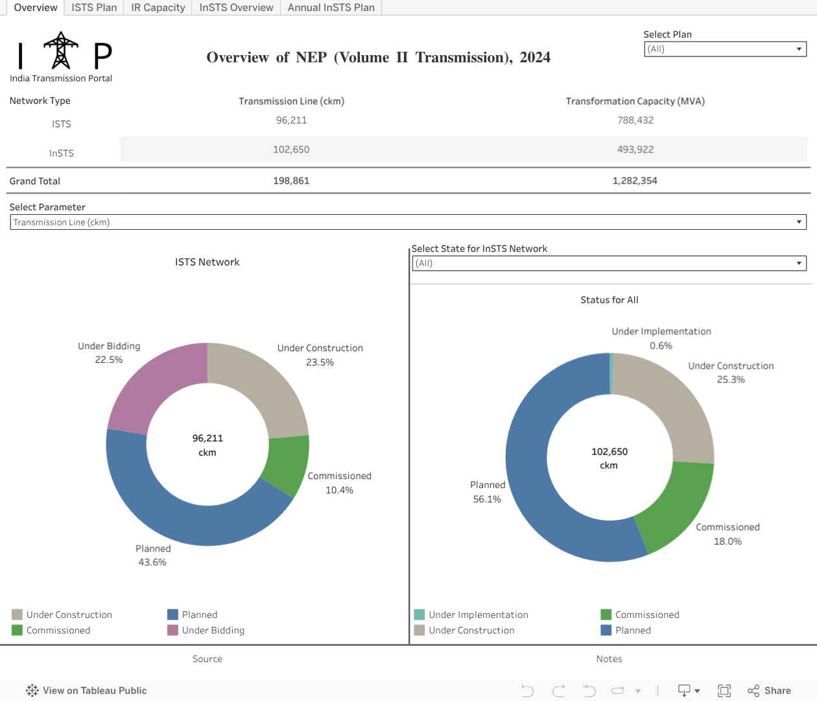The height and width of the screenshot is (701, 817).
Task: Switch to the ISTS Plan tab
Action: (94, 8)
